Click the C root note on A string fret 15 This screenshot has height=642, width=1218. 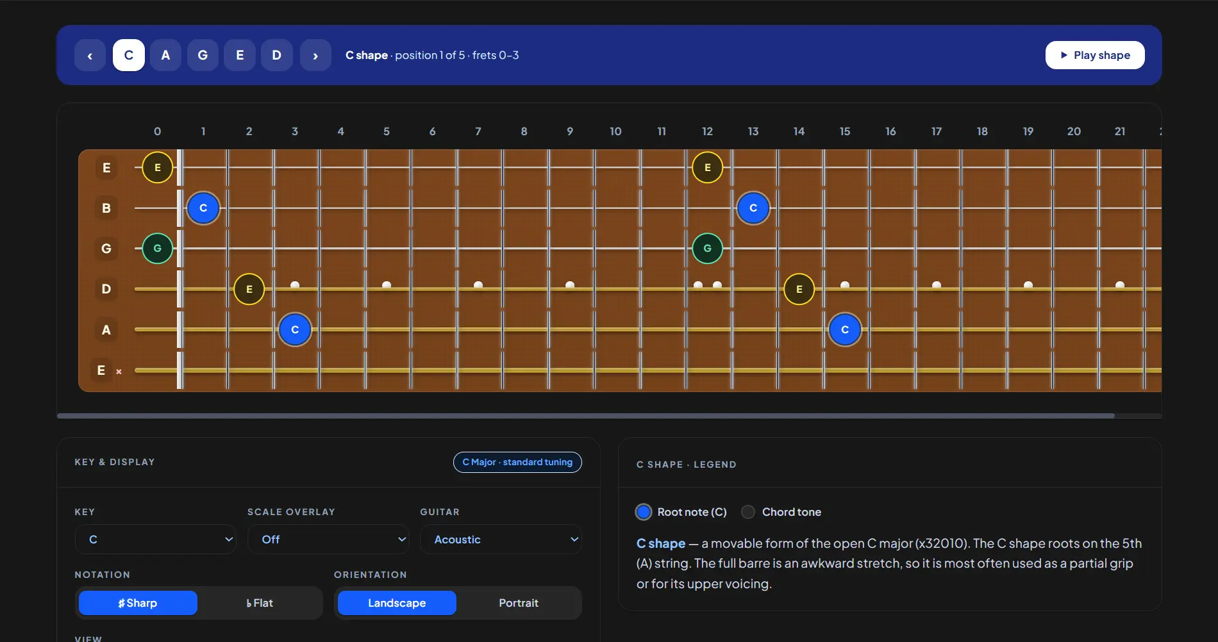(845, 329)
